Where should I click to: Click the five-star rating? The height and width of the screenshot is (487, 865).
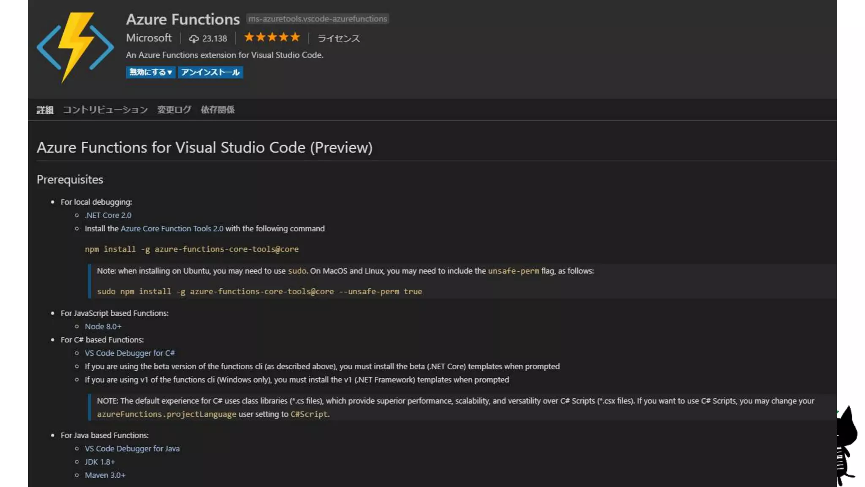(272, 38)
